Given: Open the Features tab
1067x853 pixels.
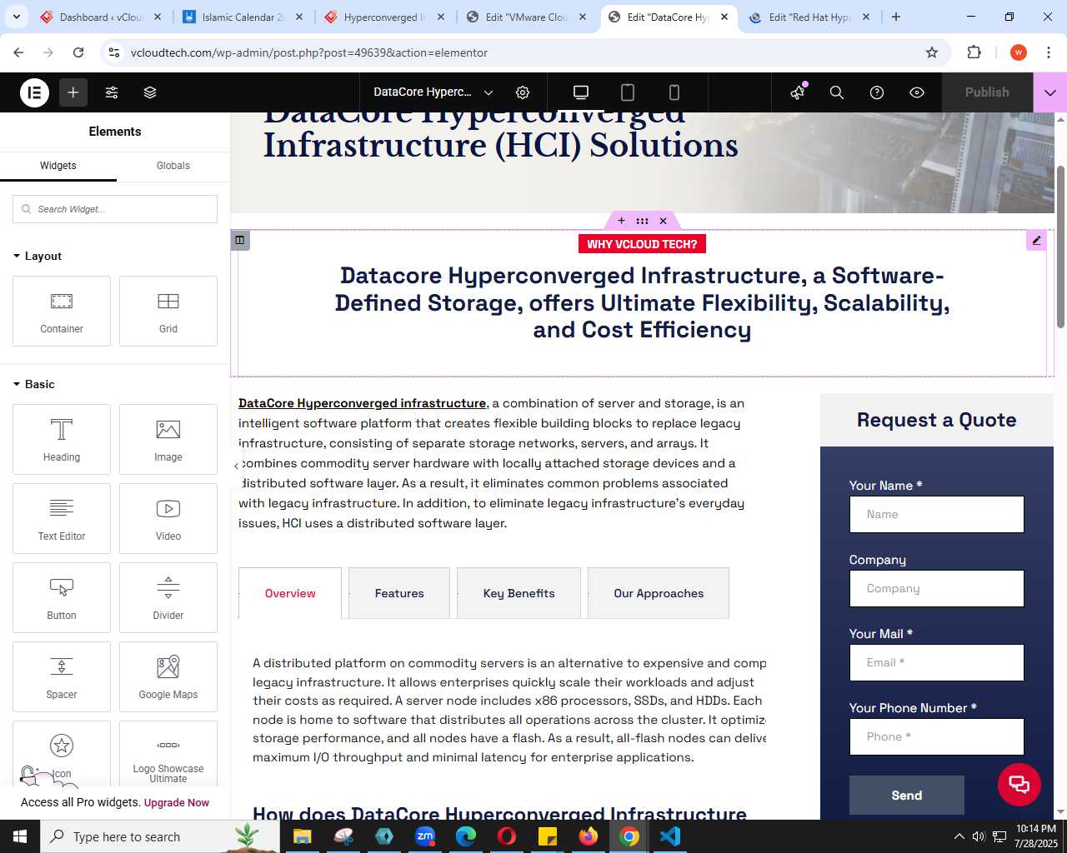Looking at the screenshot, I should click(399, 593).
